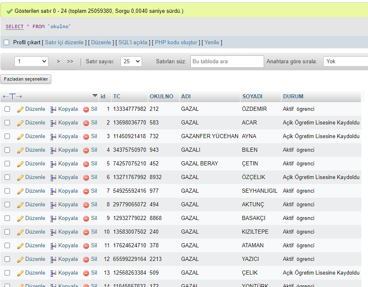This screenshot has height=287, width=368.
Task: Click pencil icon in SEYHANLIGIL row
Action: (20, 191)
